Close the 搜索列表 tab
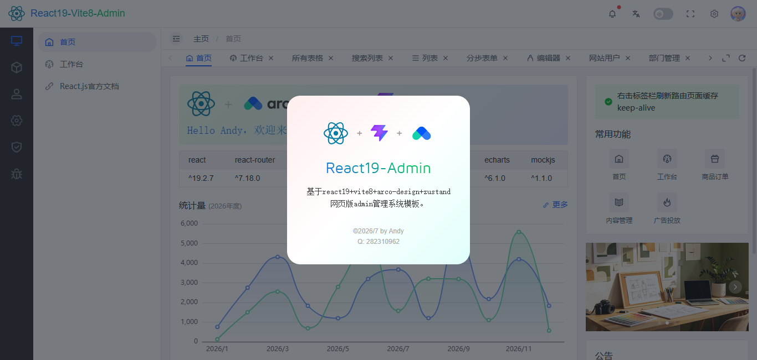The image size is (757, 360). (391, 58)
